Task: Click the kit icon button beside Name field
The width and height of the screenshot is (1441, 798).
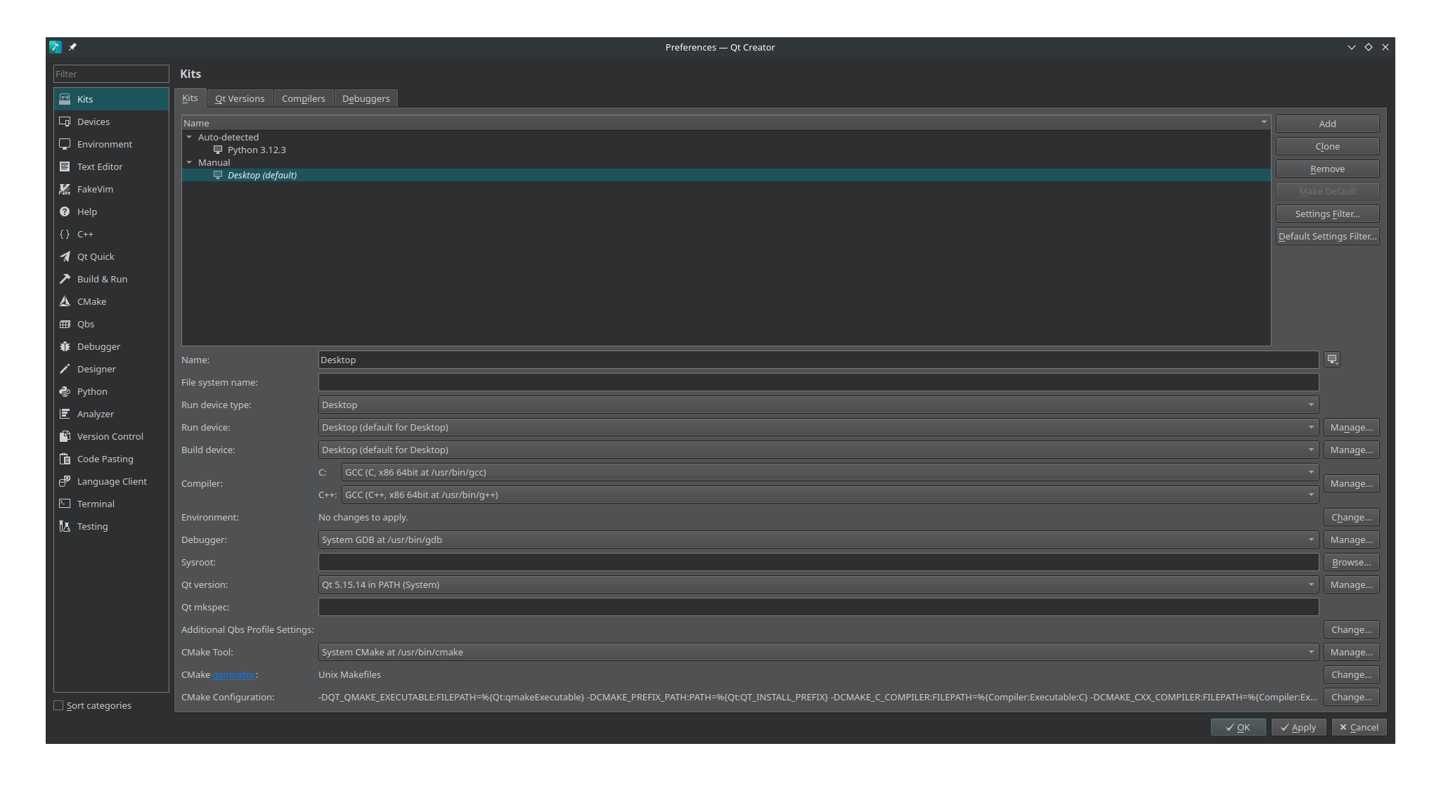Action: [x=1332, y=360]
